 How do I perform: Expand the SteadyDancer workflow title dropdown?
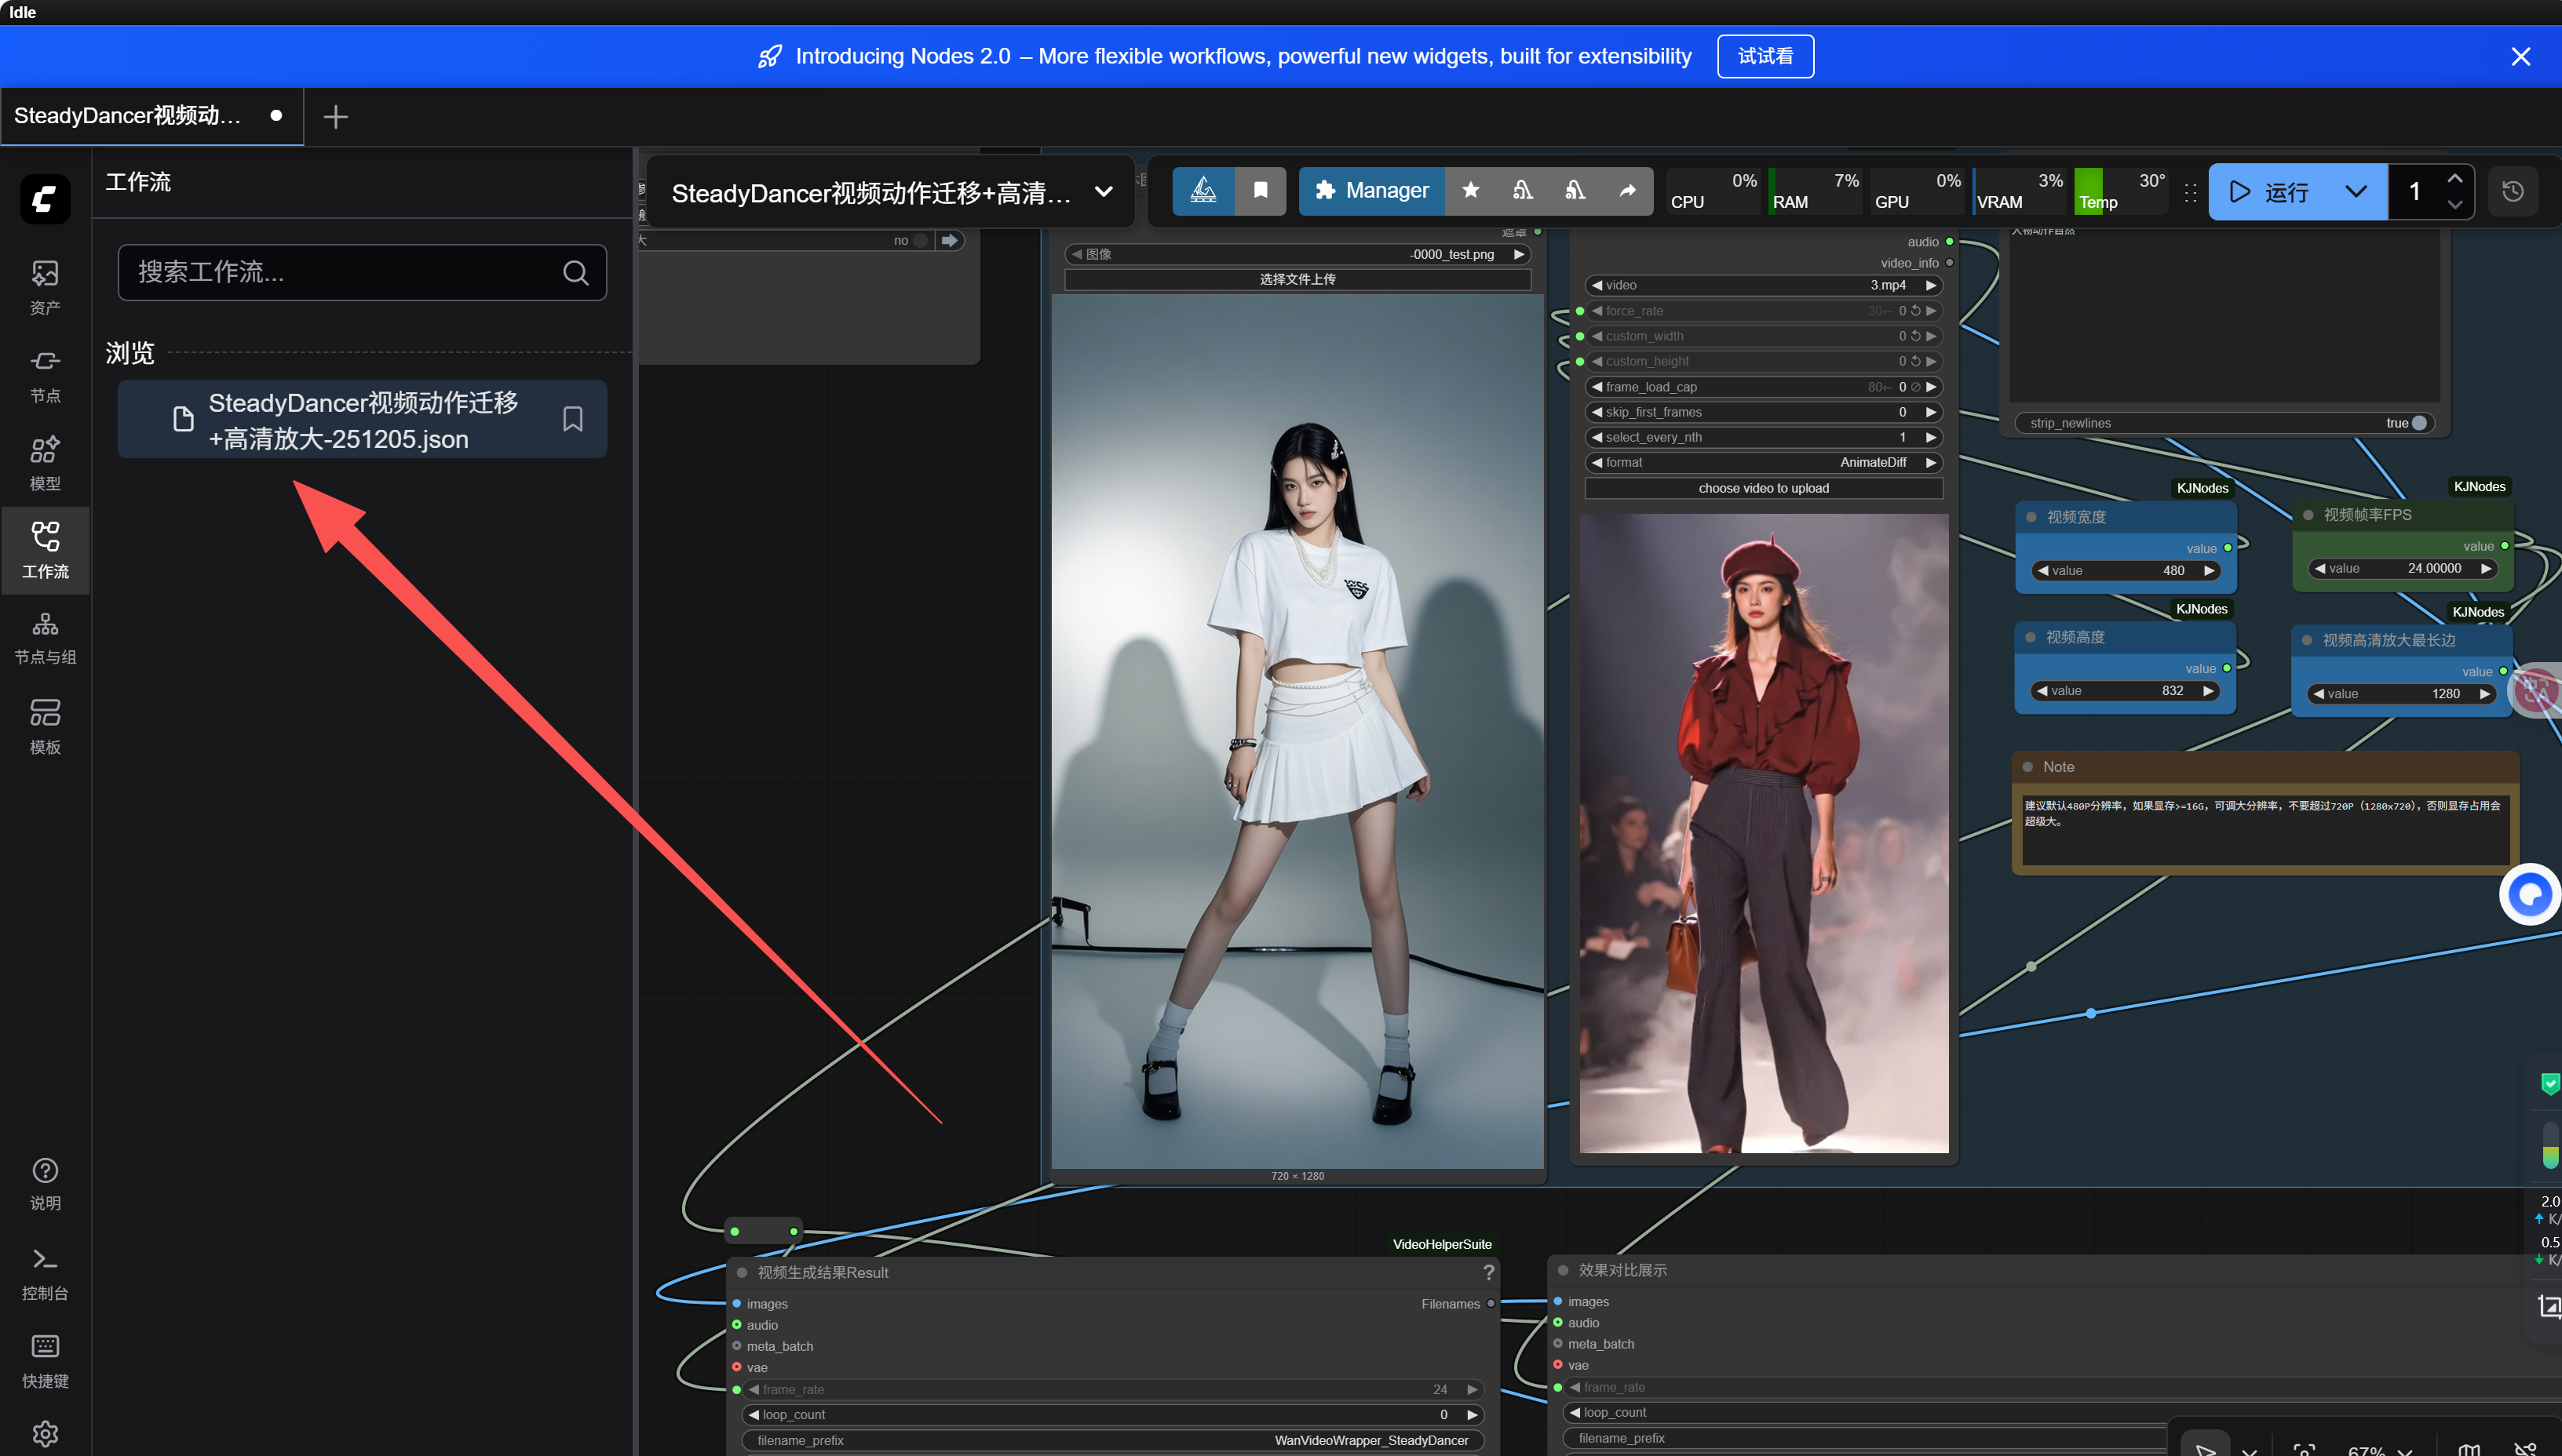tap(1104, 192)
